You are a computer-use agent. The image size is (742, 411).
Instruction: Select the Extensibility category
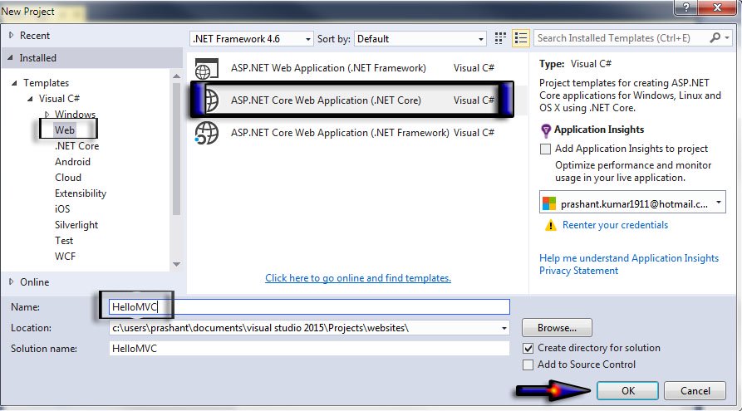(x=81, y=193)
